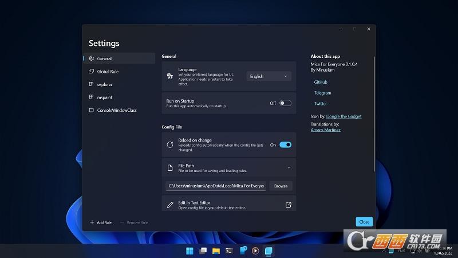Open the media player taskbar icon
Viewport: 458px width, 258px height.
pyautogui.click(x=255, y=251)
